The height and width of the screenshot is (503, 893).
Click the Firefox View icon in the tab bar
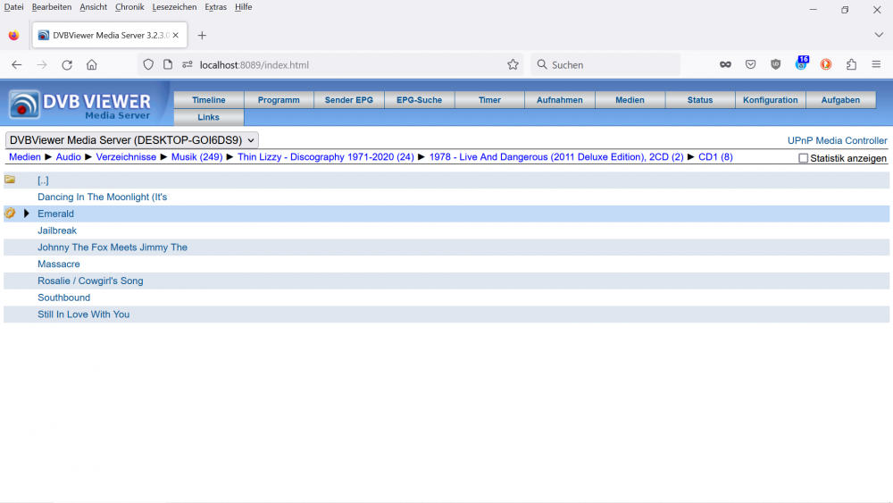(x=13, y=36)
